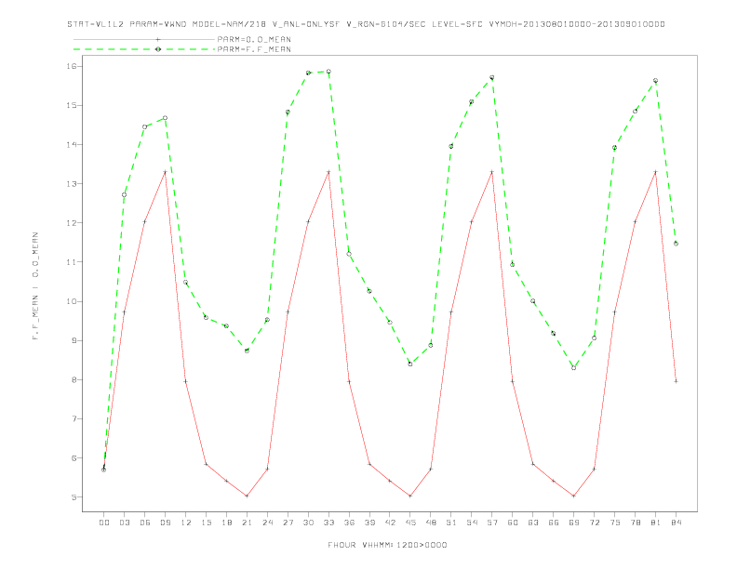Select the green circle data point at hour 45

point(410,364)
